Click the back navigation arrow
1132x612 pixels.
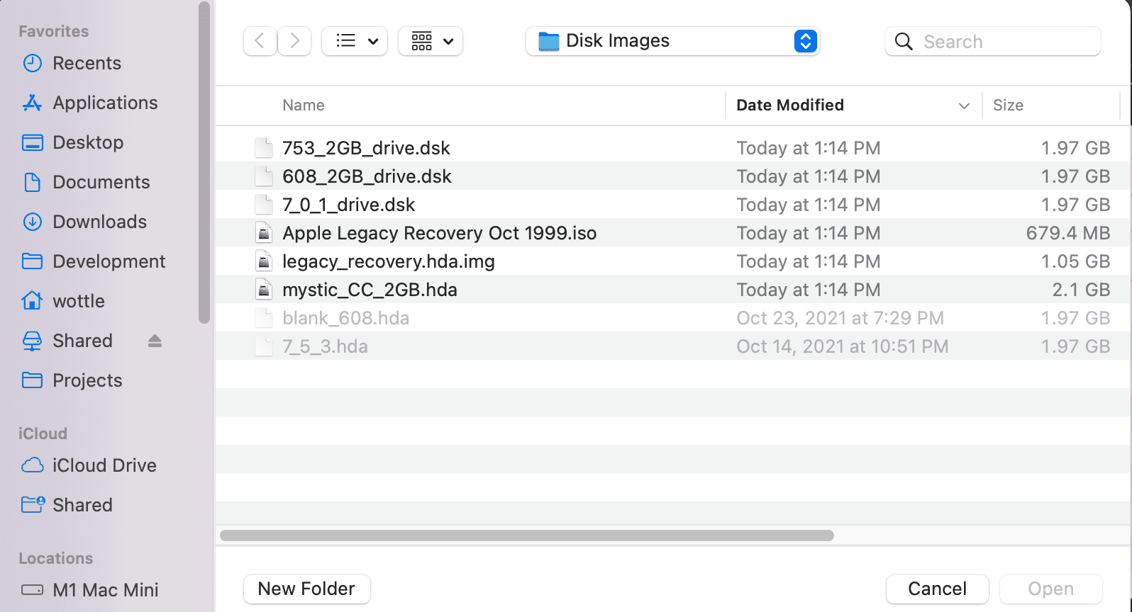click(x=260, y=41)
